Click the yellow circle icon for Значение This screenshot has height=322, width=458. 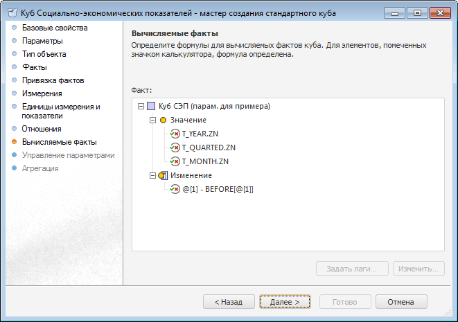(x=163, y=120)
